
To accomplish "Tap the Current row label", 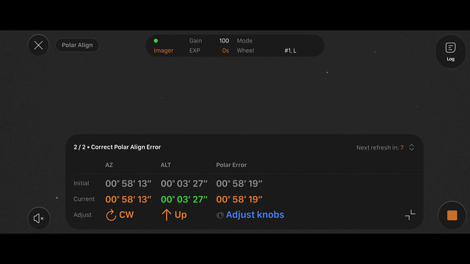I will pyautogui.click(x=84, y=199).
